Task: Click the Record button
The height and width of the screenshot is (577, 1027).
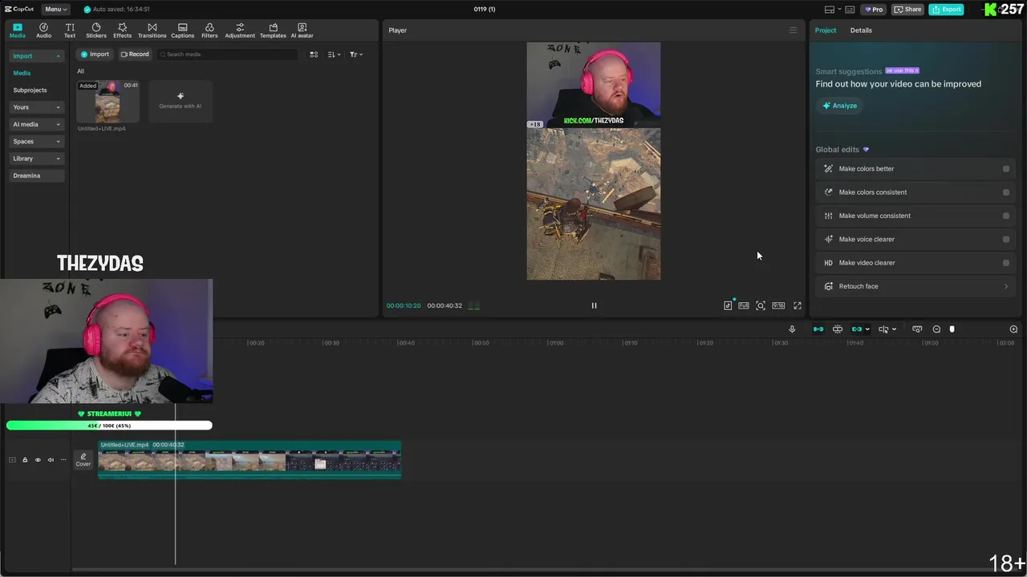Action: 135,54
